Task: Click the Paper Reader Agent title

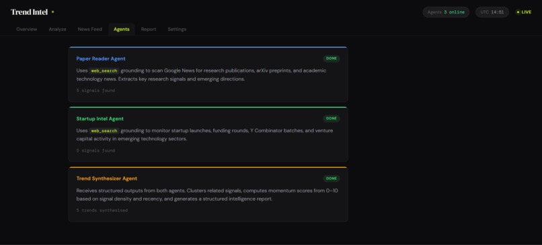Action: 101,58
